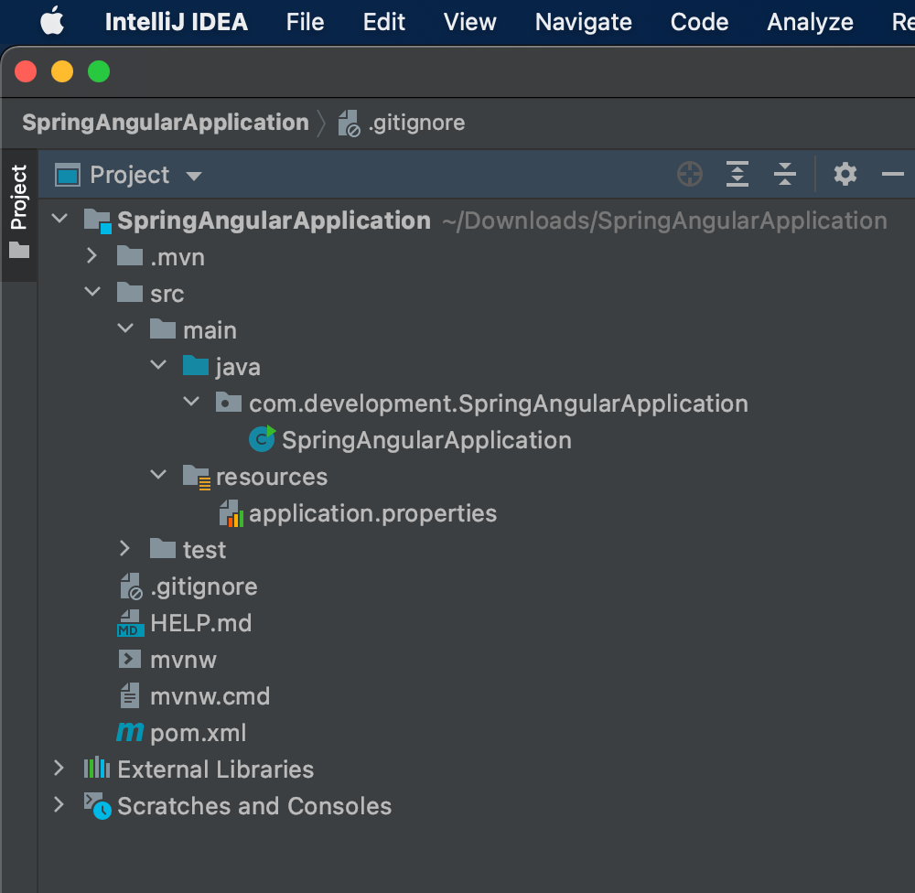Select com.development.SpringAngularApplication package label
Viewport: 915px width, 893px height.
pyautogui.click(x=499, y=403)
